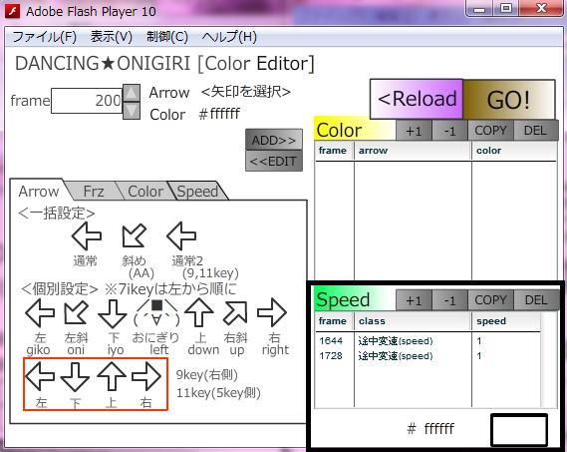Screen dimensions: 567x452
Task: Select the Speed row with frame 1728
Action: [x=427, y=356]
